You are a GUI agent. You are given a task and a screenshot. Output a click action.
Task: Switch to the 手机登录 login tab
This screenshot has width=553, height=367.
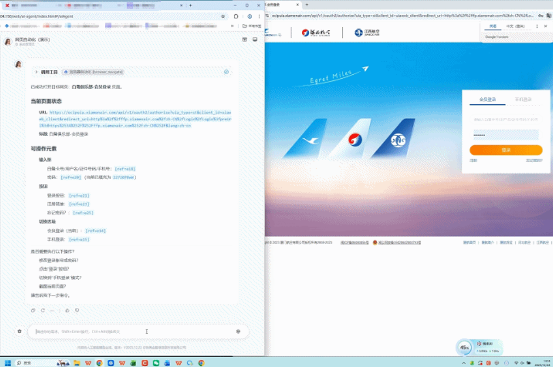523,99
